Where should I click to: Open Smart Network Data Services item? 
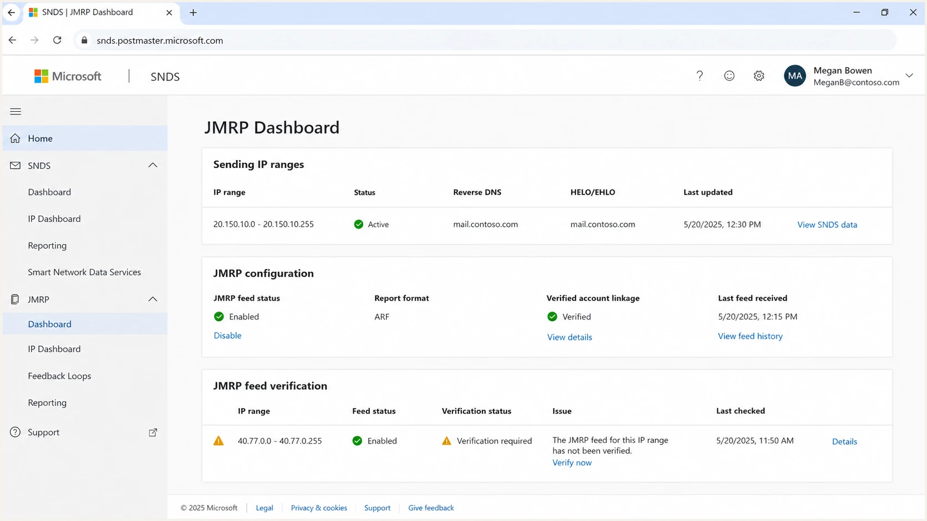(84, 272)
